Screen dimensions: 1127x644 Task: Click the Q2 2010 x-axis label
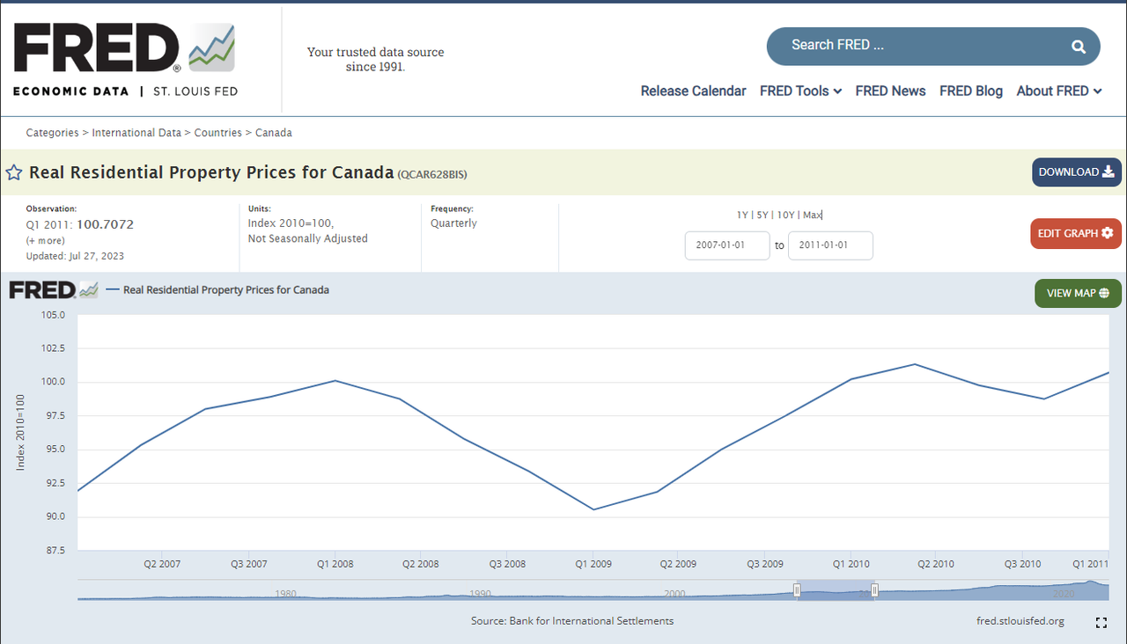click(936, 564)
